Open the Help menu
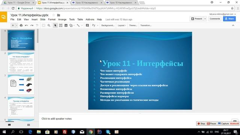Screen dimensions: 240x135 coord(99,19)
